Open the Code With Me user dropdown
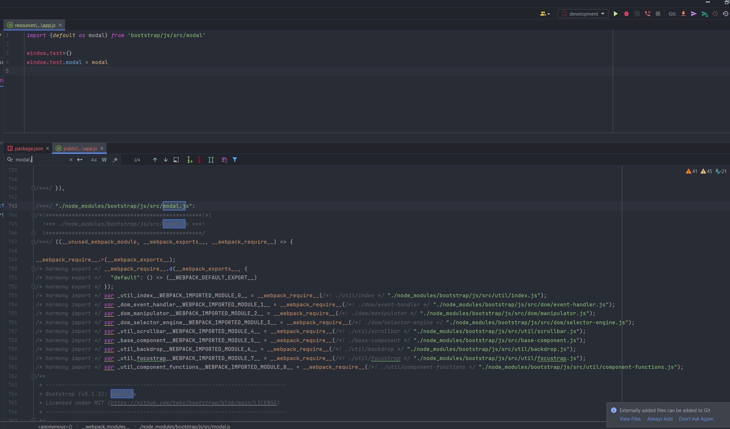730x429 pixels. click(x=545, y=14)
